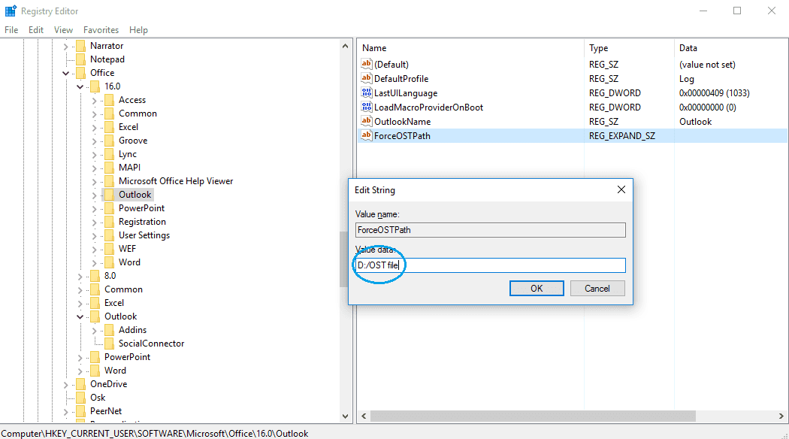
Task: Click the Value name field
Action: point(491,230)
